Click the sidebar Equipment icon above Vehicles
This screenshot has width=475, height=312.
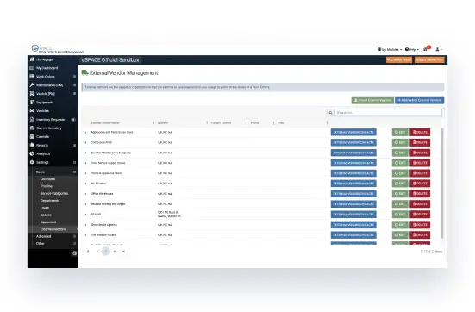coord(32,102)
